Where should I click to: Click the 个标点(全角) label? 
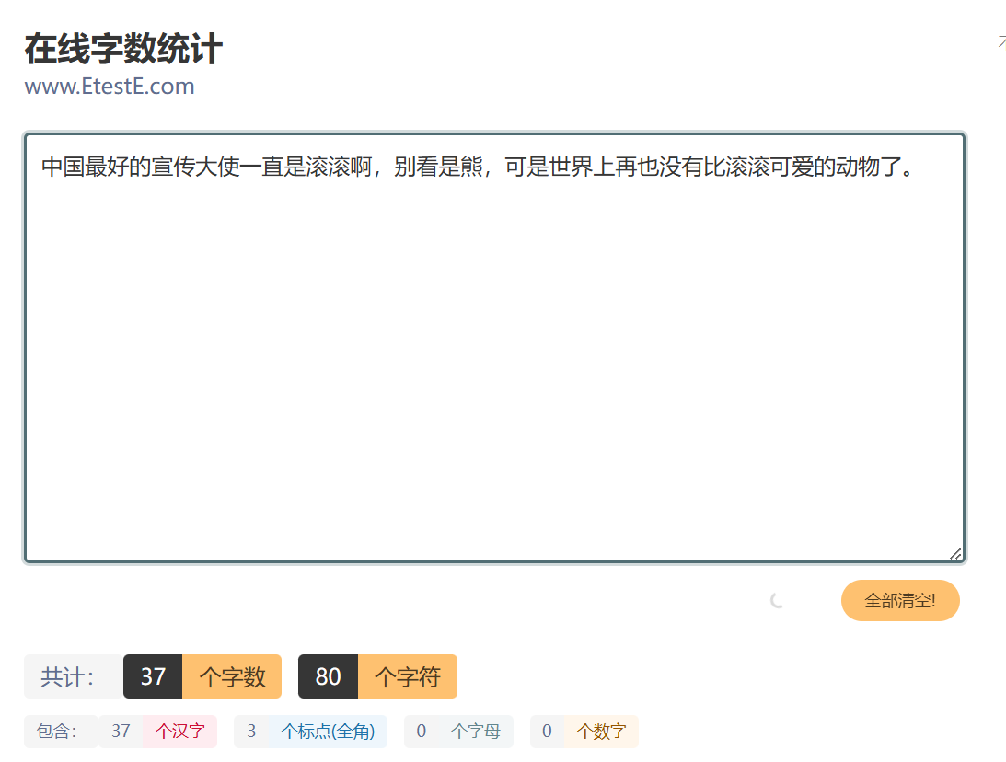[x=328, y=732]
